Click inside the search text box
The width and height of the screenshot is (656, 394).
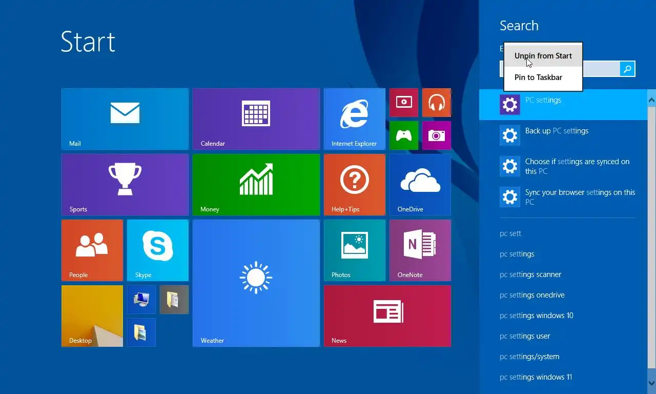pos(601,69)
